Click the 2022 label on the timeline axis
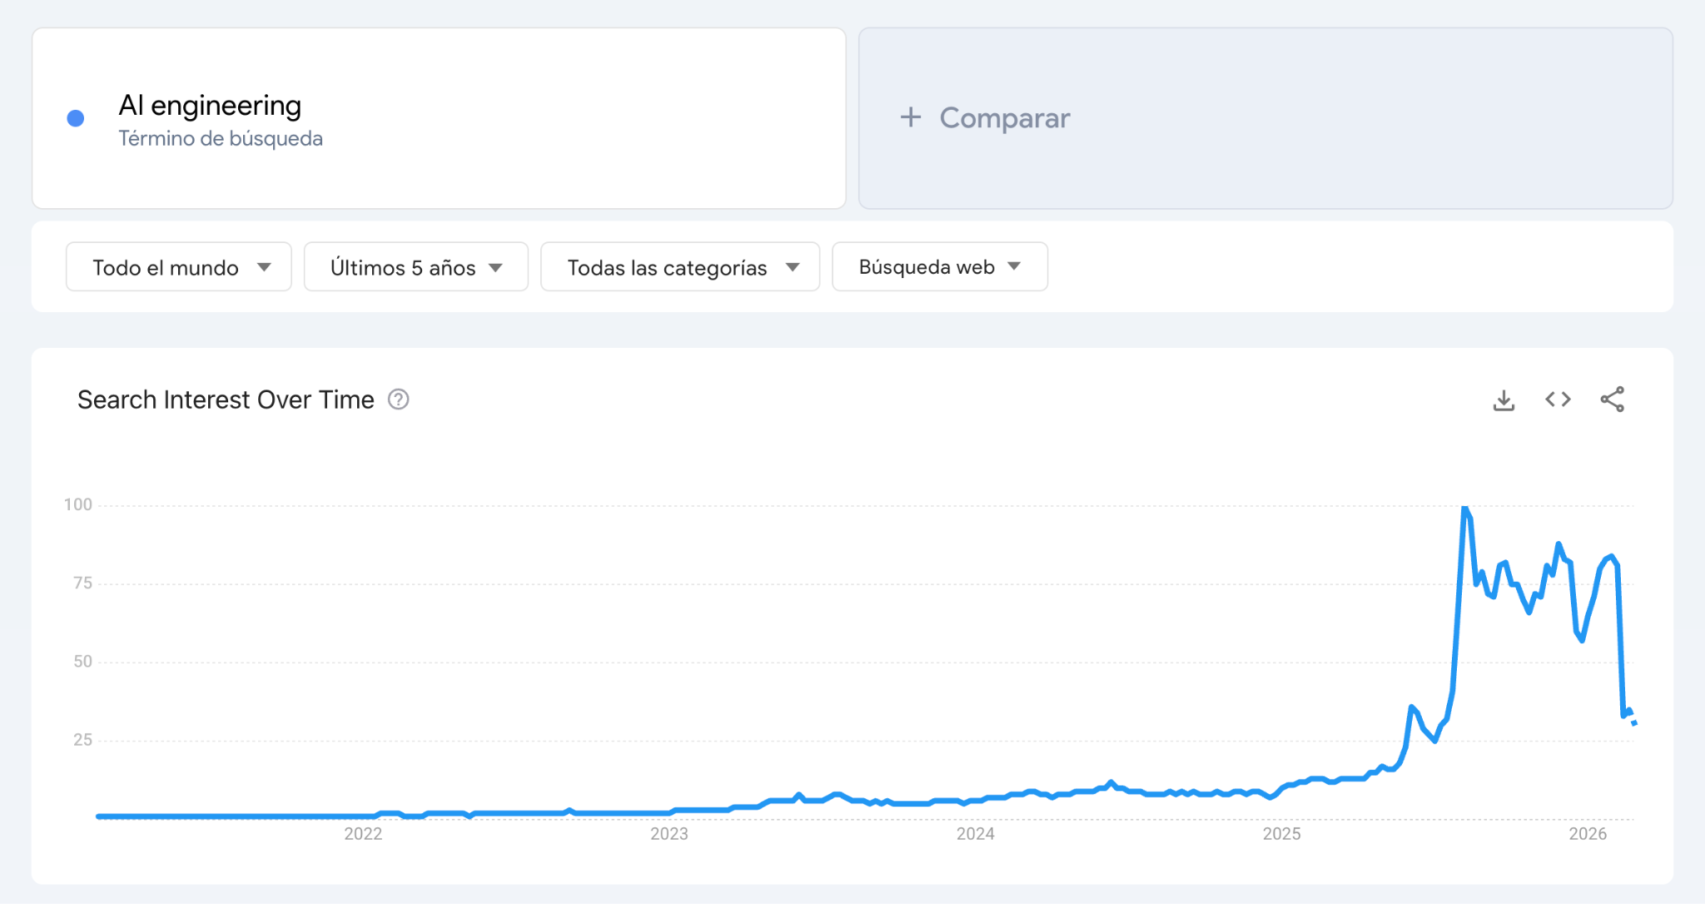This screenshot has width=1705, height=904. click(363, 834)
